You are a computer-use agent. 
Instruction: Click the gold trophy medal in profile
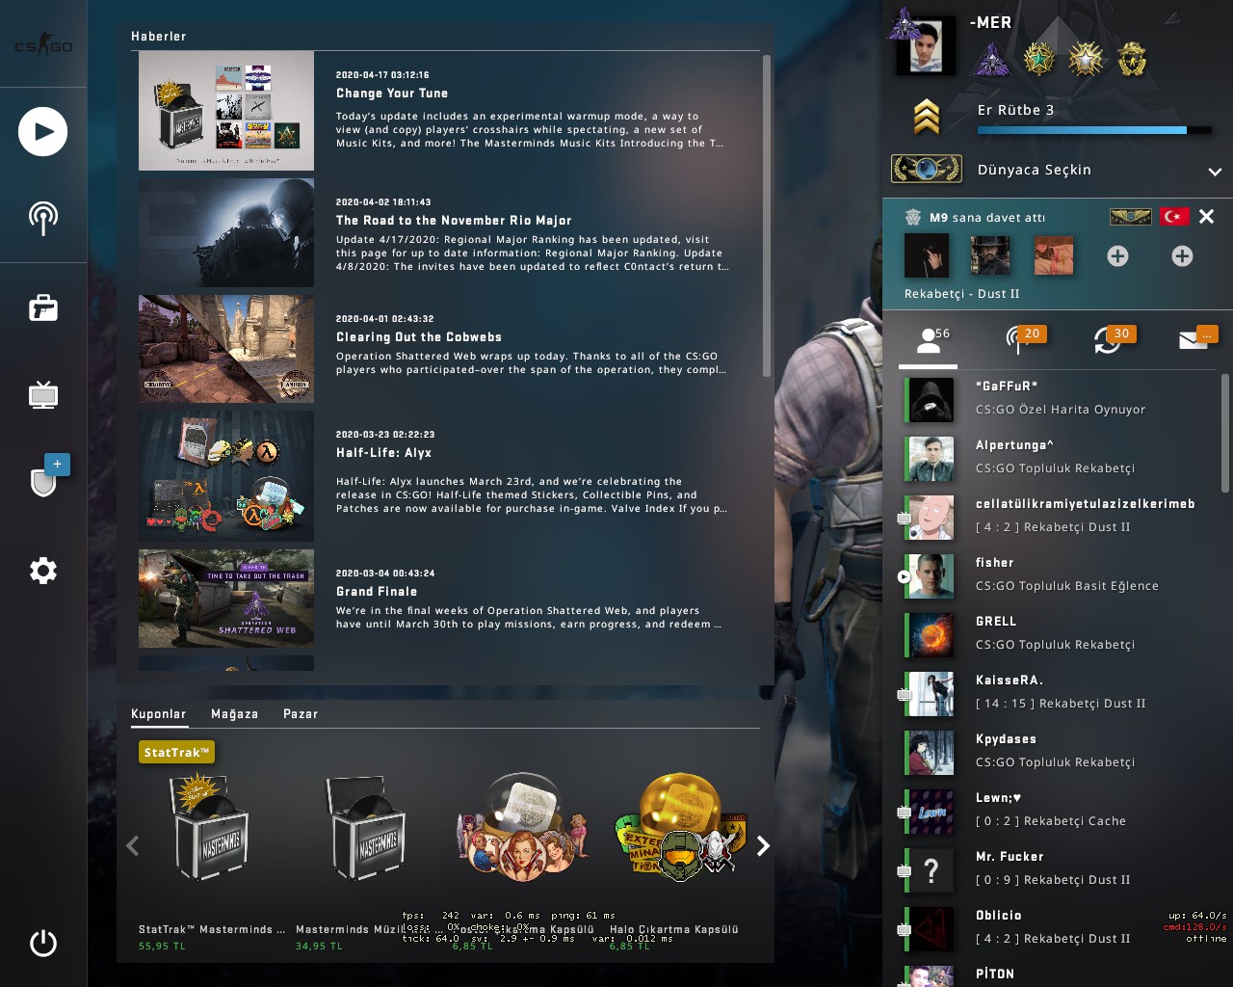(x=1132, y=60)
